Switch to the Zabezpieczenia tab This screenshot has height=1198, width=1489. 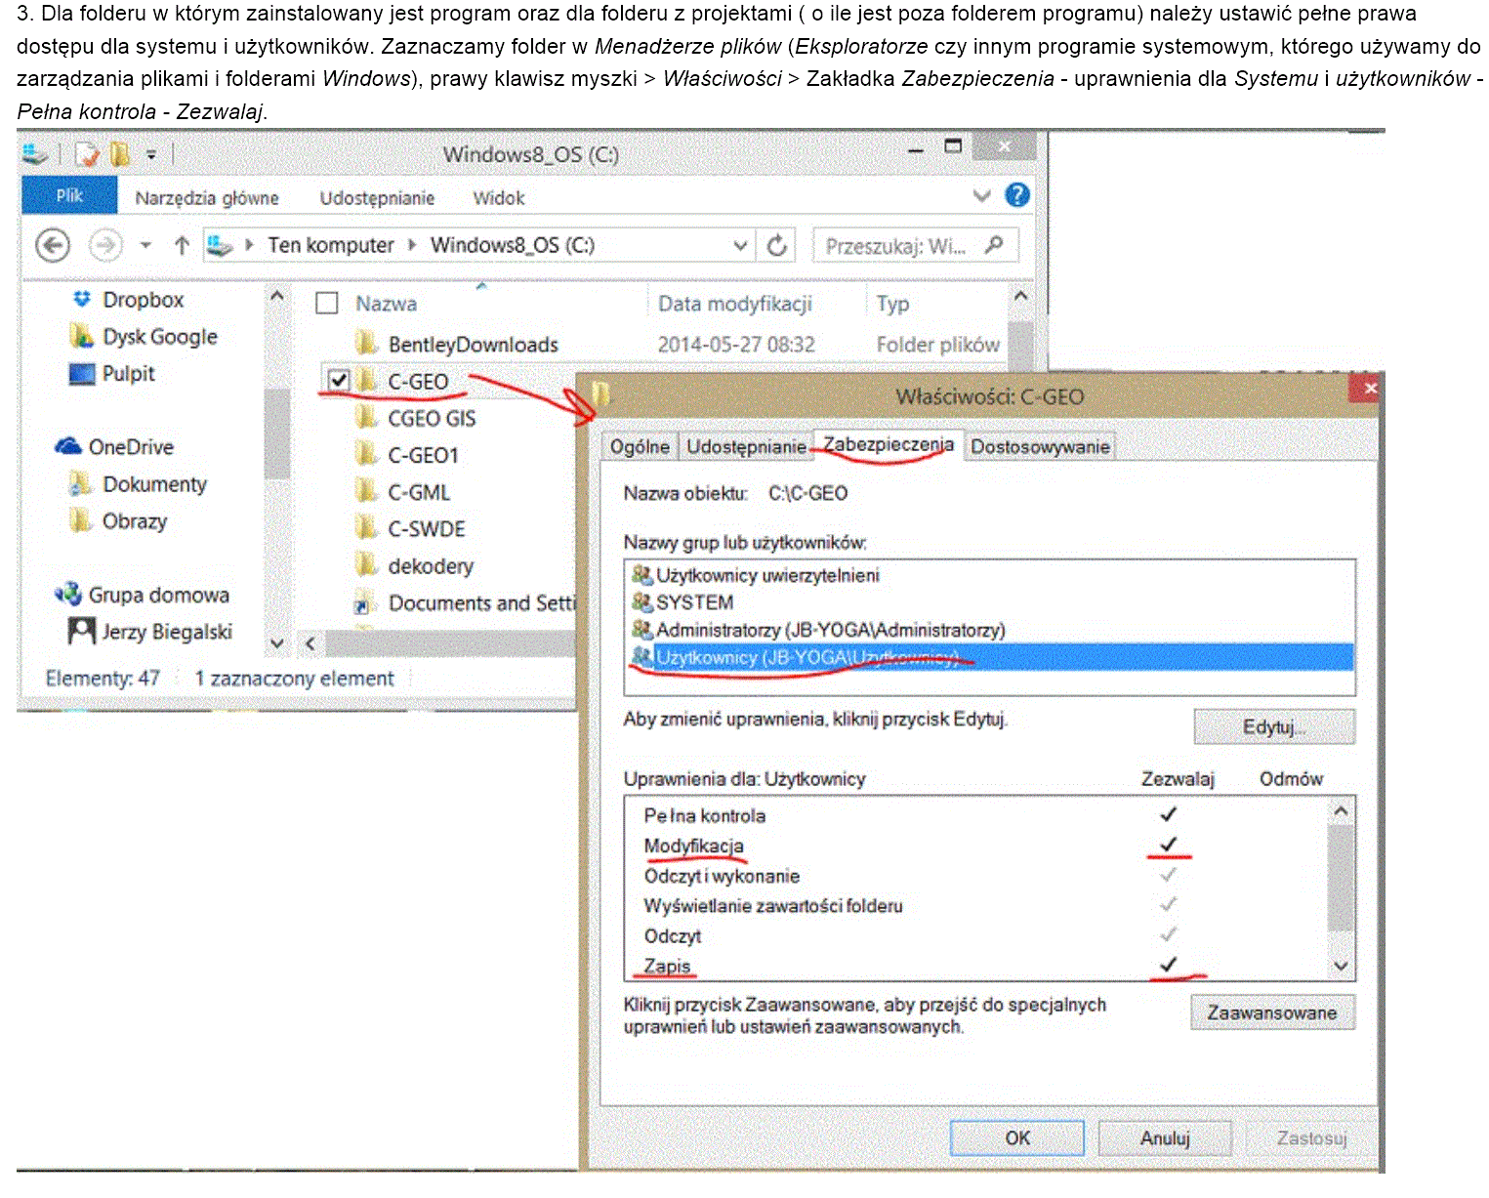coord(888,444)
